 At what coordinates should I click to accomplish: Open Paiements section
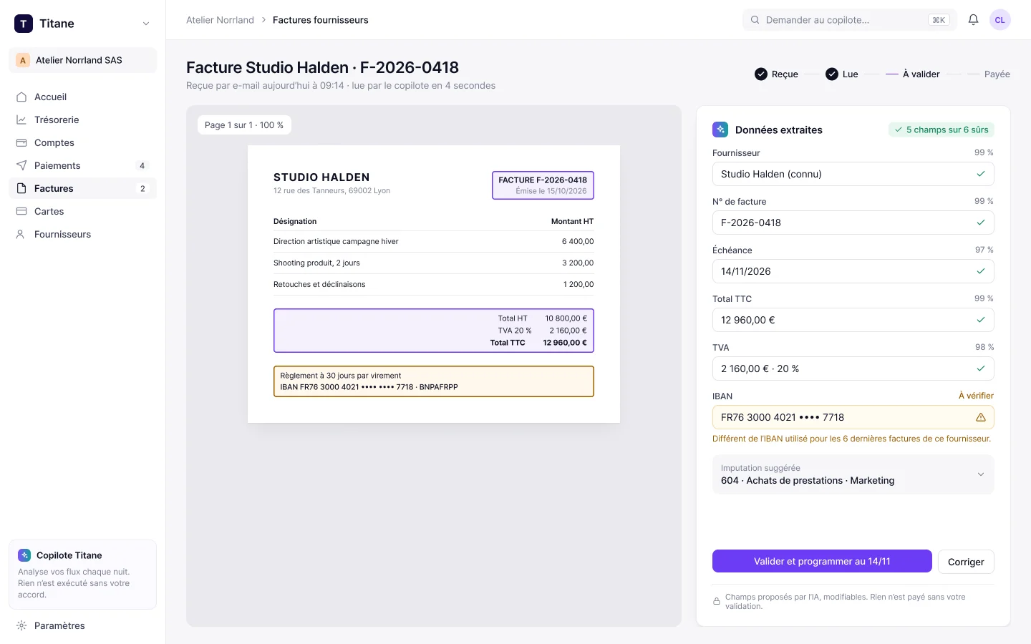coord(83,165)
